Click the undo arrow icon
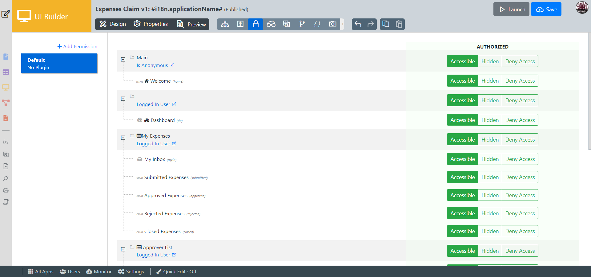The image size is (591, 277). [358, 24]
